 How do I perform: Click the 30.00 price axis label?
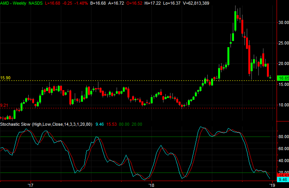283,22
